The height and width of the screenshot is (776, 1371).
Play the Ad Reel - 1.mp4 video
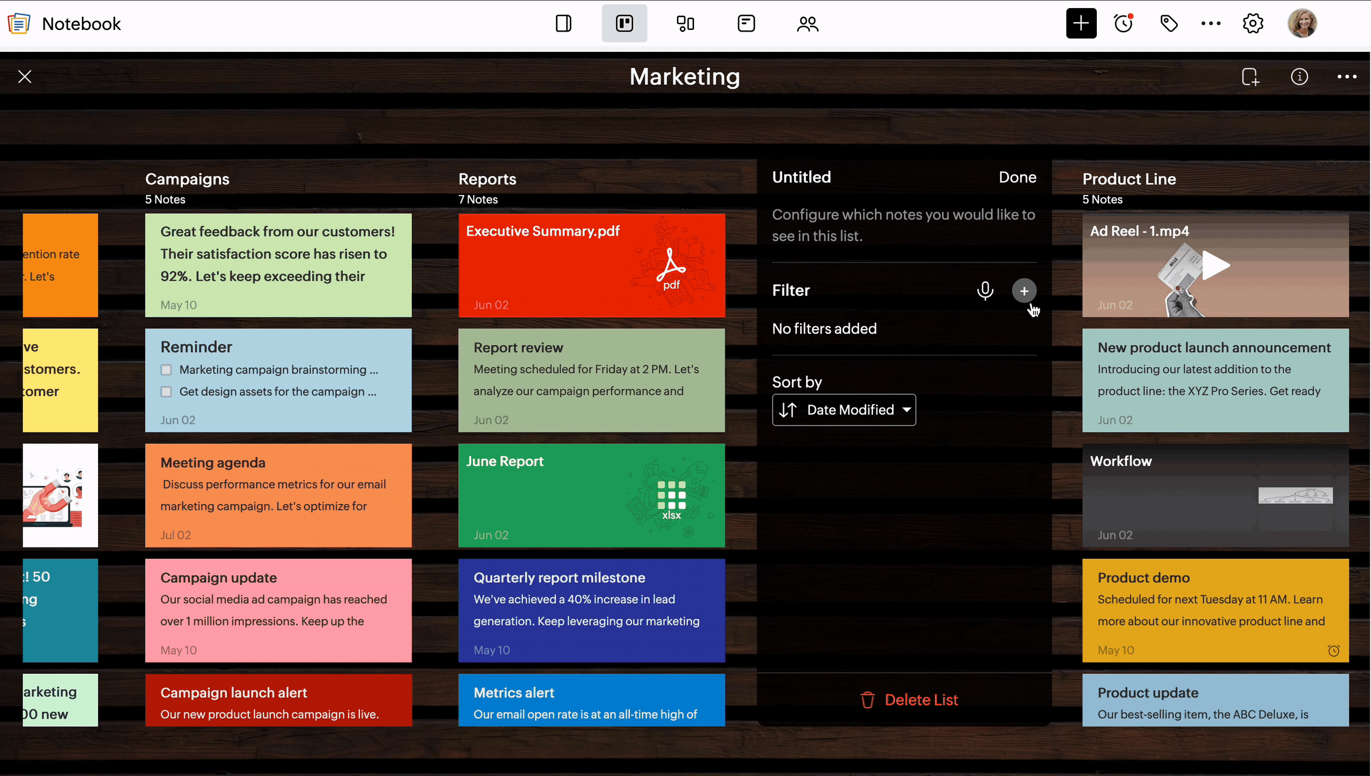1215,265
